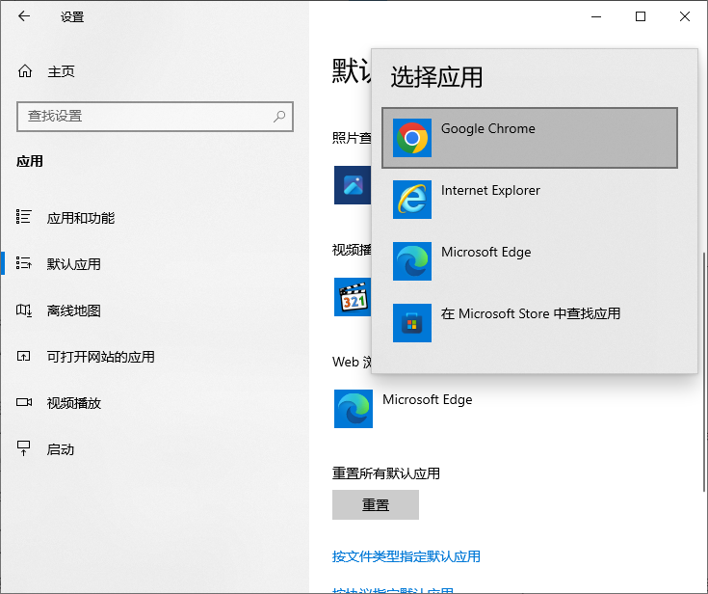The image size is (708, 594).
Task: Click the search magnifier icon
Action: [x=279, y=117]
